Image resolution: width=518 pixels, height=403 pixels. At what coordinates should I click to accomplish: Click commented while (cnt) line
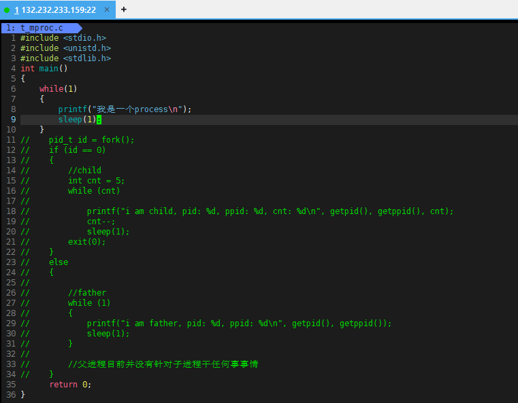pyautogui.click(x=94, y=190)
